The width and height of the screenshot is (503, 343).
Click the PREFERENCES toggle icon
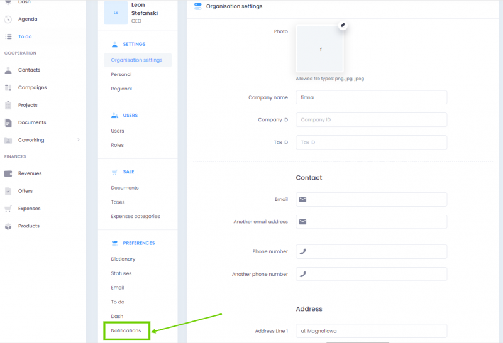point(114,243)
